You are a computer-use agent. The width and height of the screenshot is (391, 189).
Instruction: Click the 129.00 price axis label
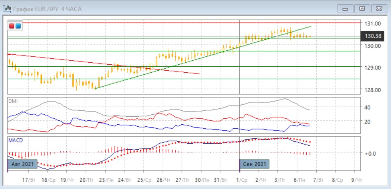point(373,67)
